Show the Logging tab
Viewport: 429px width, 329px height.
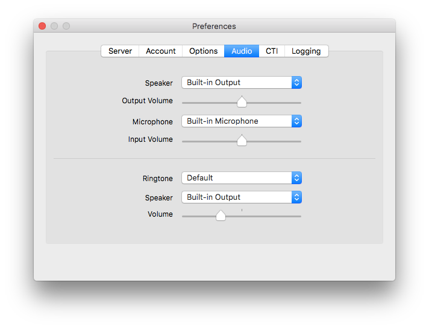[x=306, y=51]
